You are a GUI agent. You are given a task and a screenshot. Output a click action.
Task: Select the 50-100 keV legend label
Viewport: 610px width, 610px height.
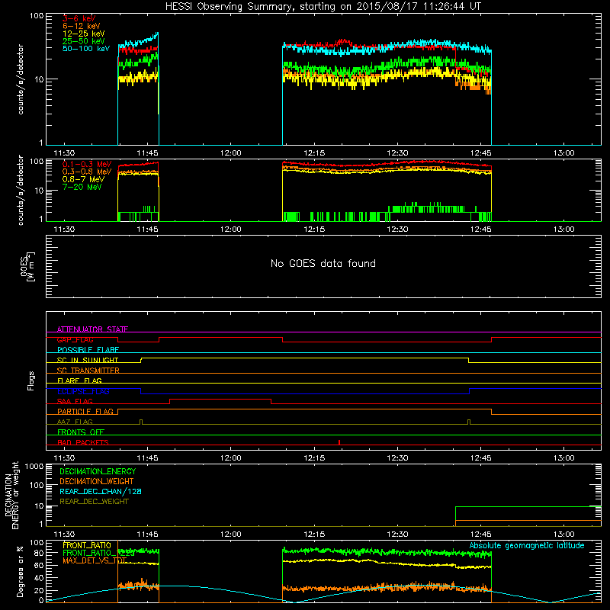tap(86, 49)
